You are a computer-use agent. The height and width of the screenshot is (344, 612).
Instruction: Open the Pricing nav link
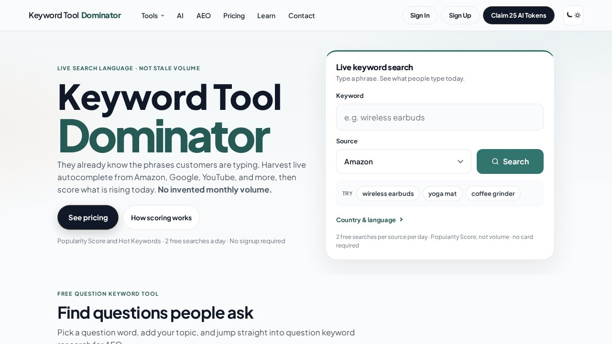[234, 16]
